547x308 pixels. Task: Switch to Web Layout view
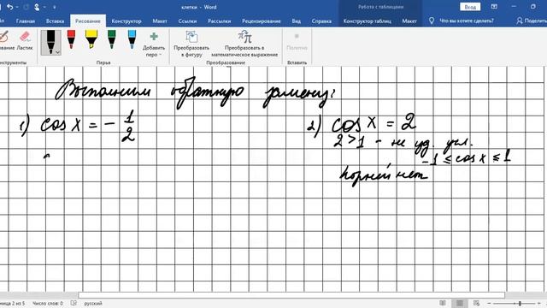point(477,303)
